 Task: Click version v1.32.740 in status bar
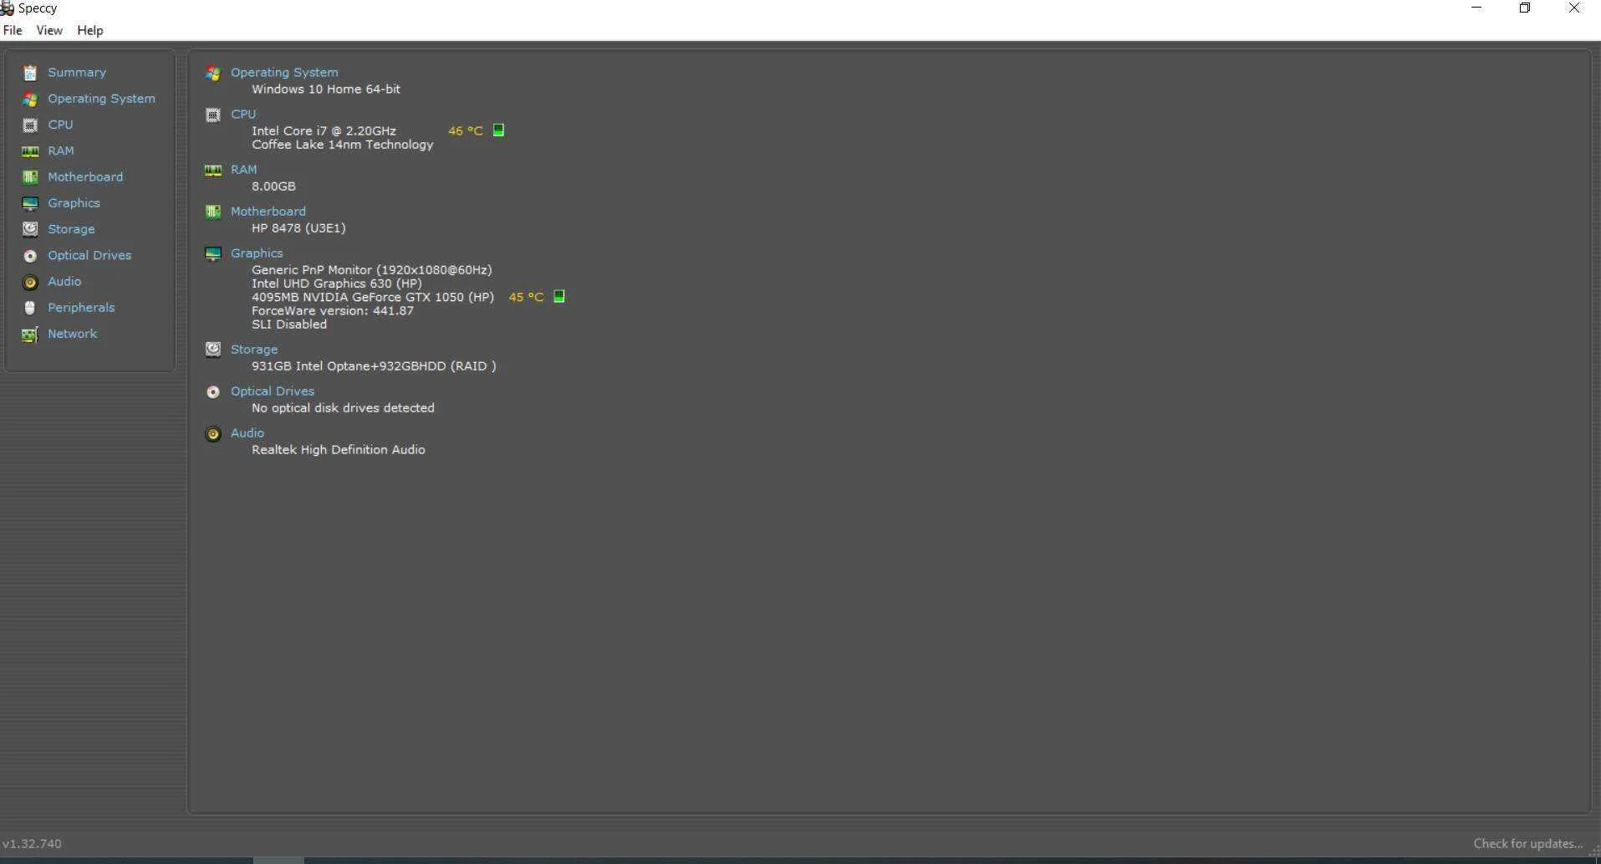32,844
